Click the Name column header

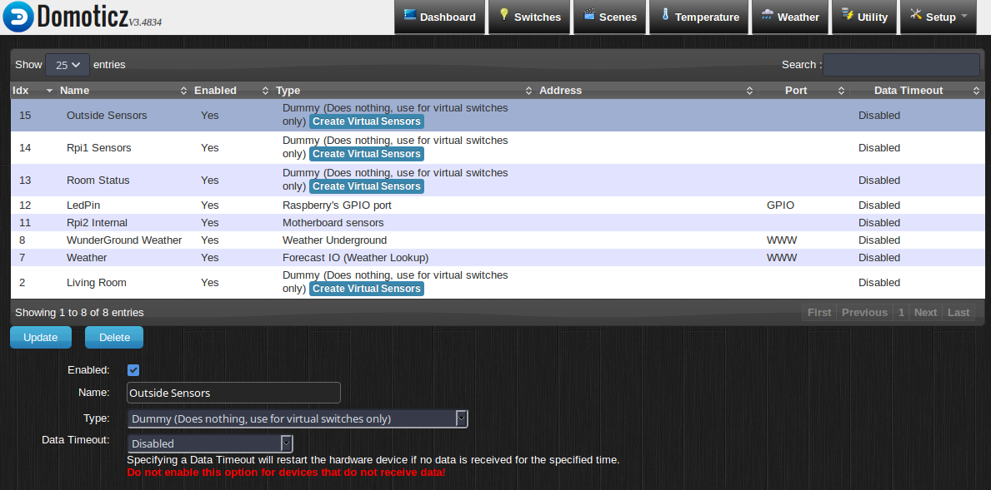click(124, 91)
